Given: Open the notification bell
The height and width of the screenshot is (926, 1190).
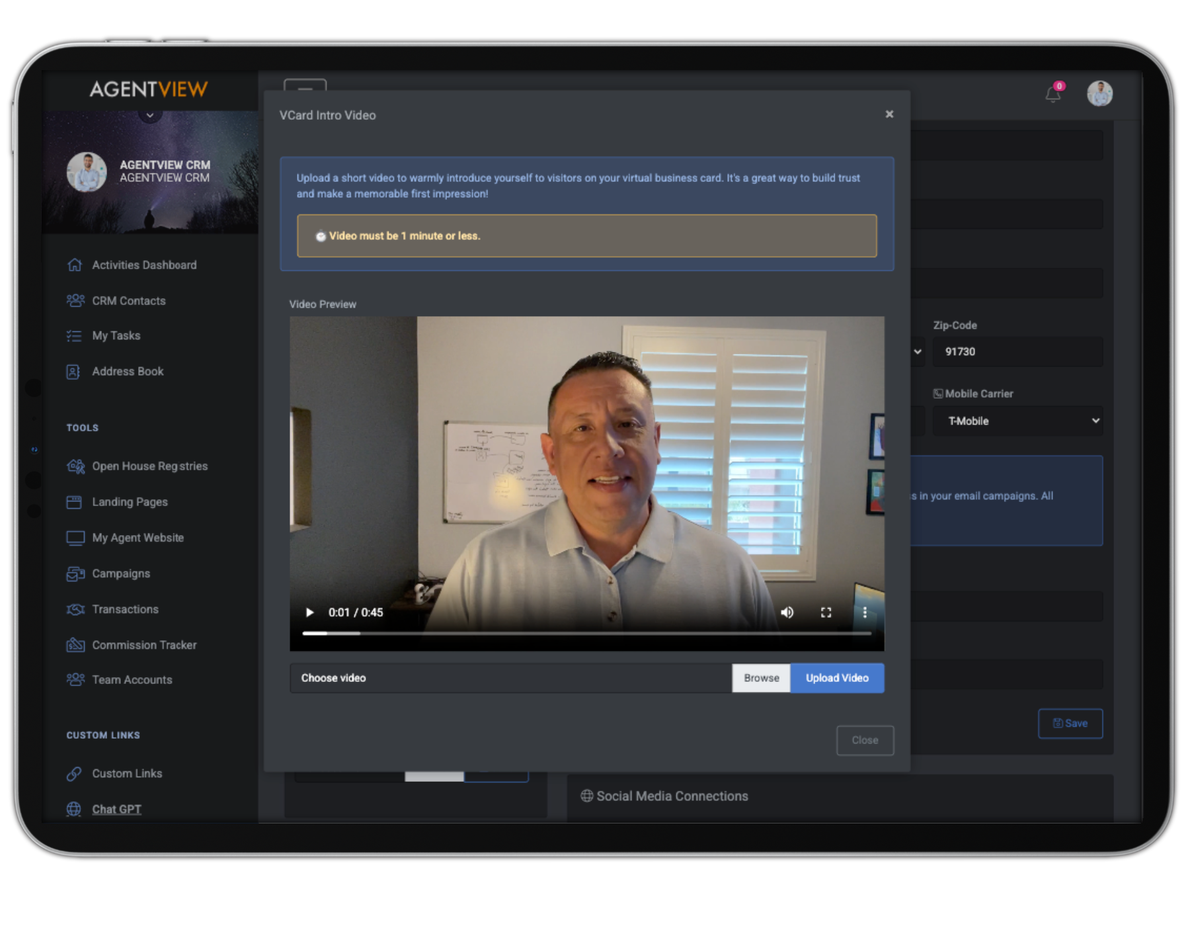Looking at the screenshot, I should pos(1052,94).
